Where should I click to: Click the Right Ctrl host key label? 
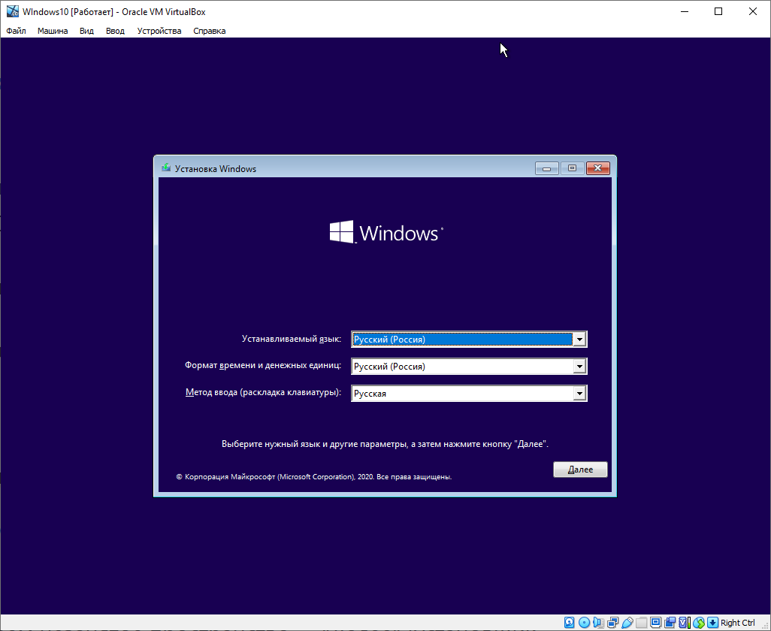[738, 623]
